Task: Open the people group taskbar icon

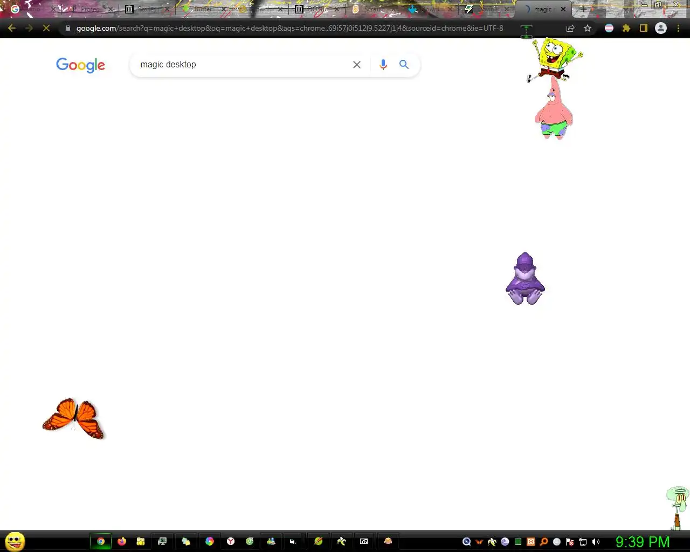Action: tap(271, 541)
